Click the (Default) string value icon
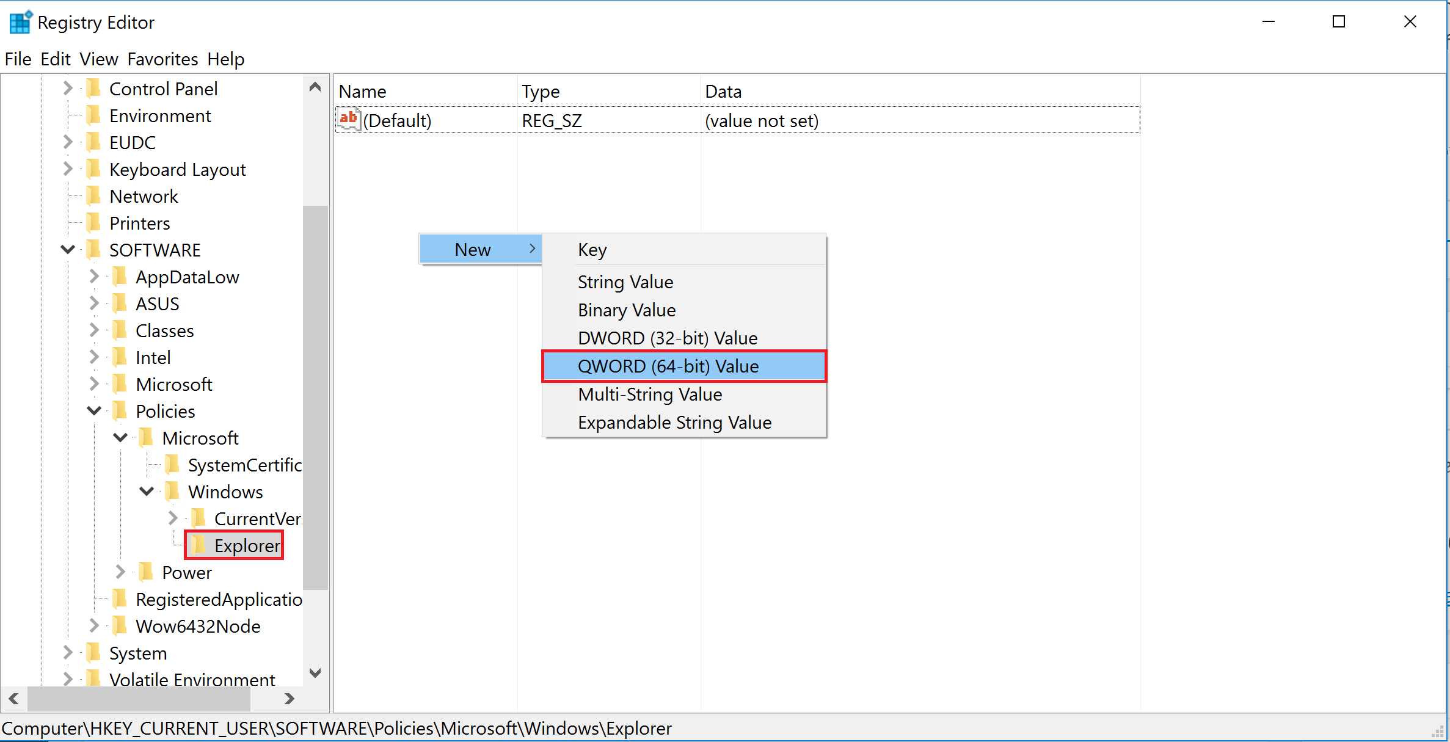This screenshot has width=1450, height=742. [349, 120]
